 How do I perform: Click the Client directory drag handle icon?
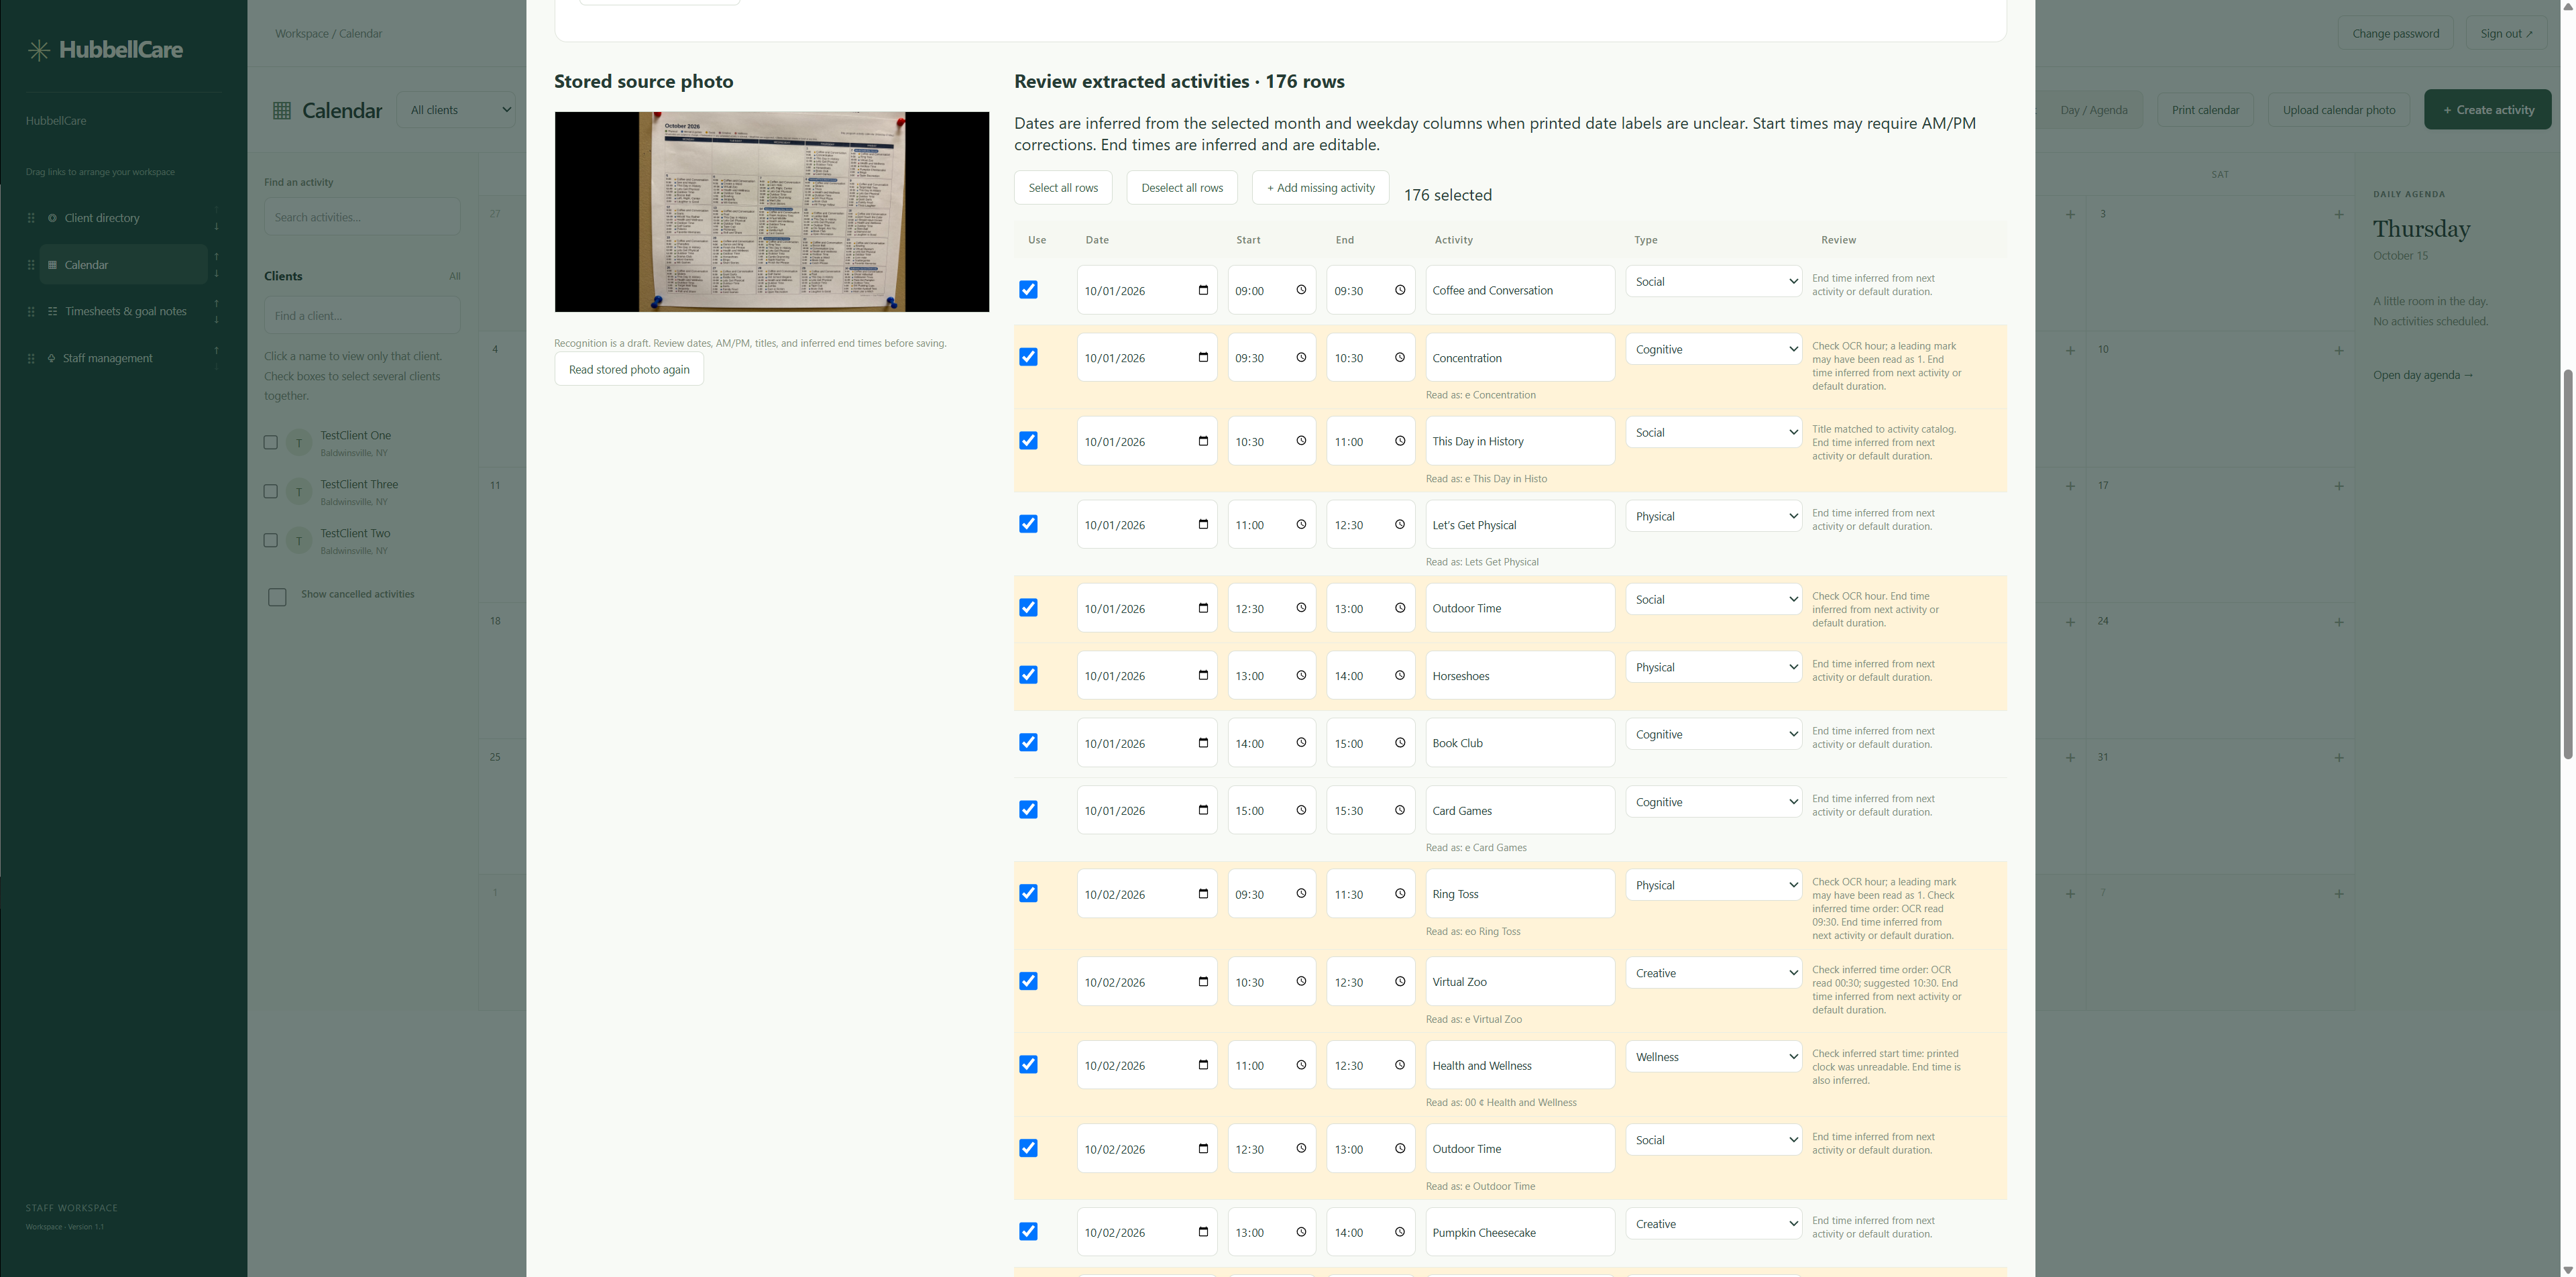(x=31, y=218)
